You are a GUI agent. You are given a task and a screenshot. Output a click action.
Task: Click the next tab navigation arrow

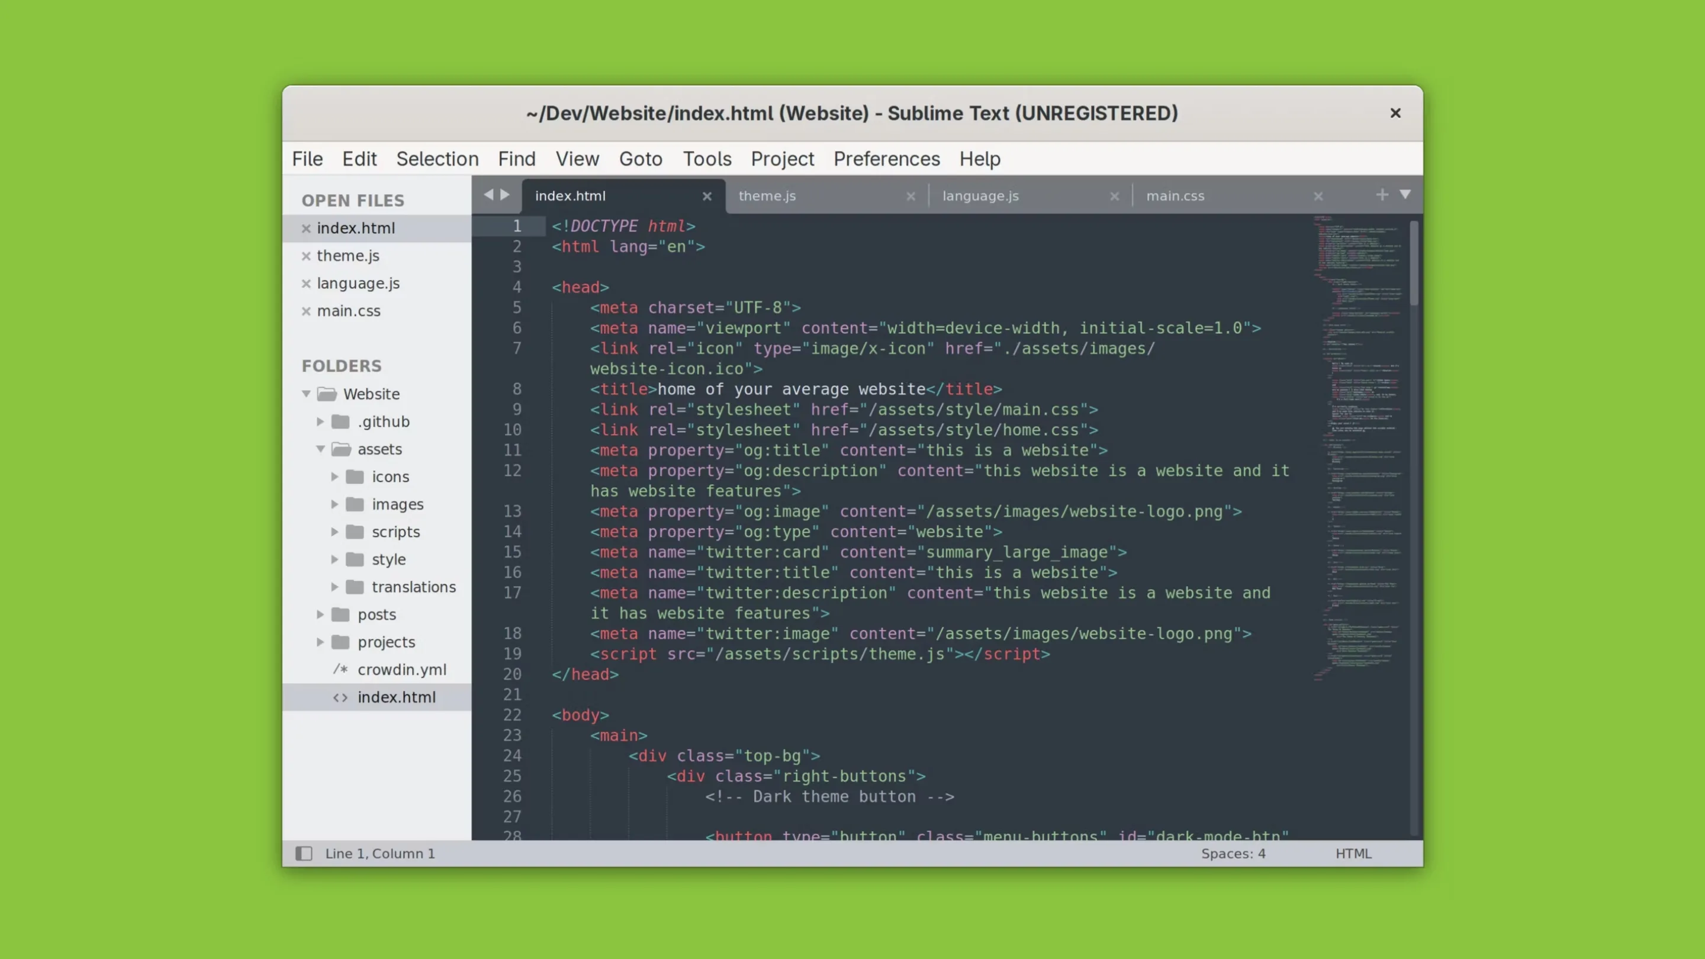[x=504, y=195]
